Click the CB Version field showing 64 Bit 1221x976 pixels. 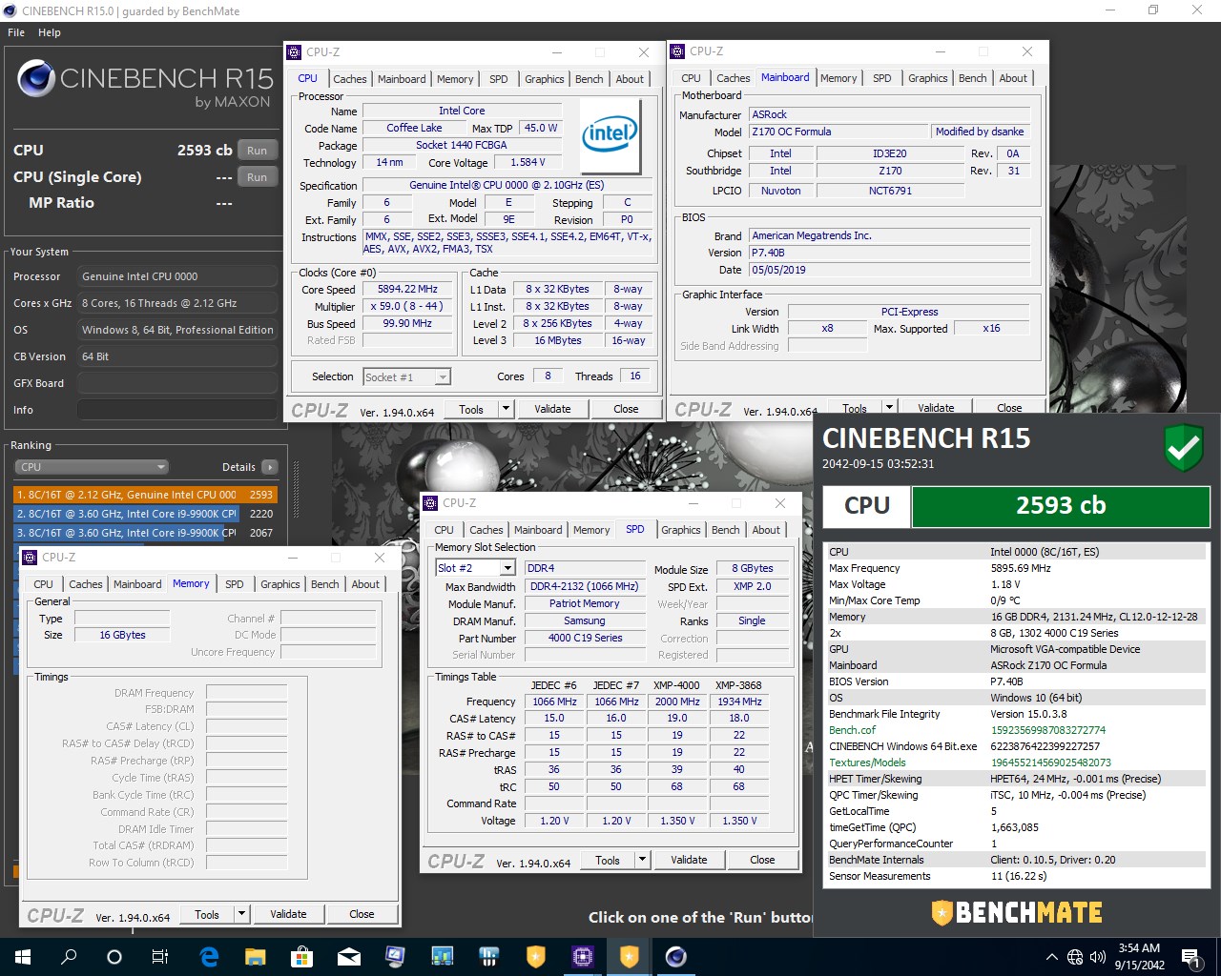[x=177, y=356]
